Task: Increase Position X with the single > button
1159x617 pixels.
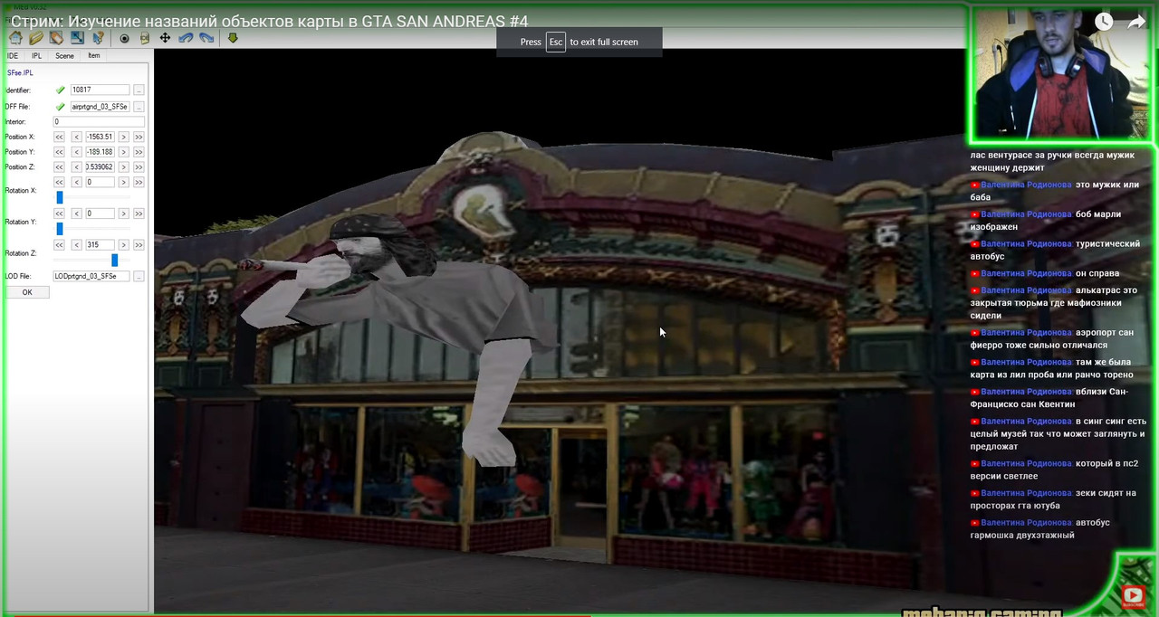Action: (x=123, y=137)
